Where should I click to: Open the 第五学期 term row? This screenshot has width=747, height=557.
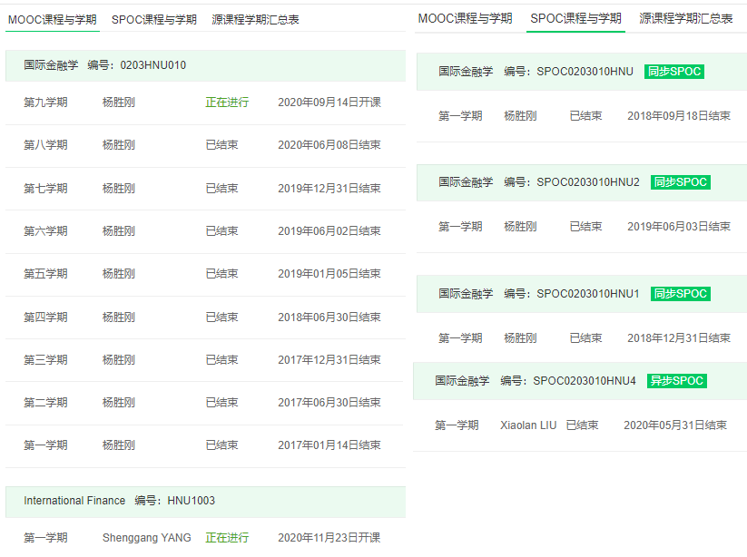(45, 274)
